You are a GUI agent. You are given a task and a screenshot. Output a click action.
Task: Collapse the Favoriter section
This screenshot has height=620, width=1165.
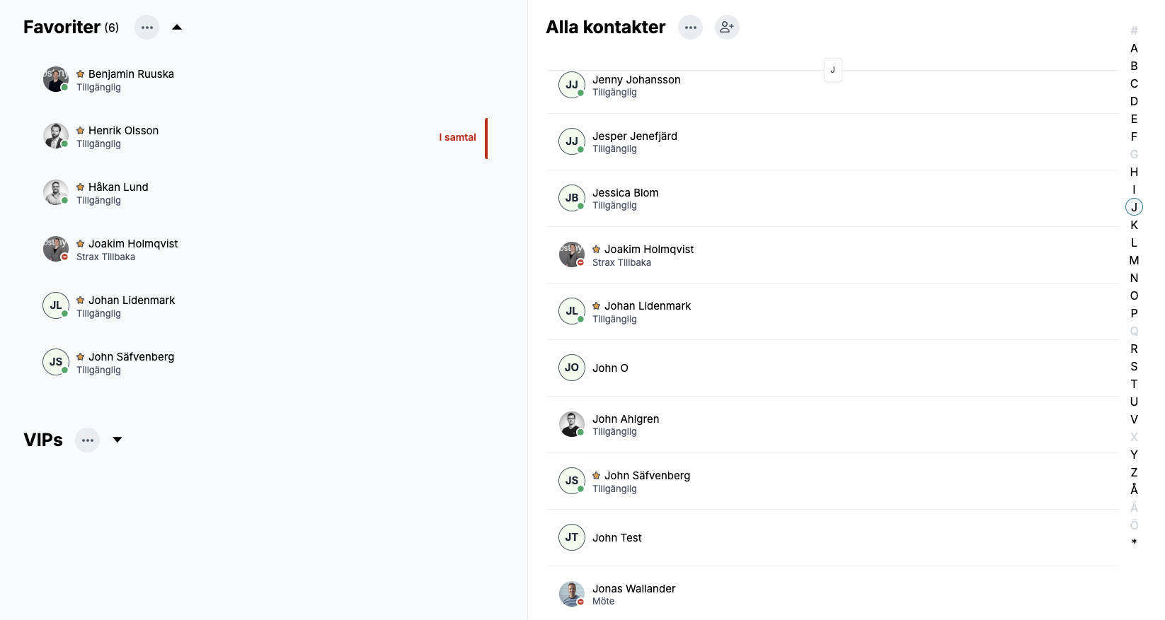tap(177, 28)
